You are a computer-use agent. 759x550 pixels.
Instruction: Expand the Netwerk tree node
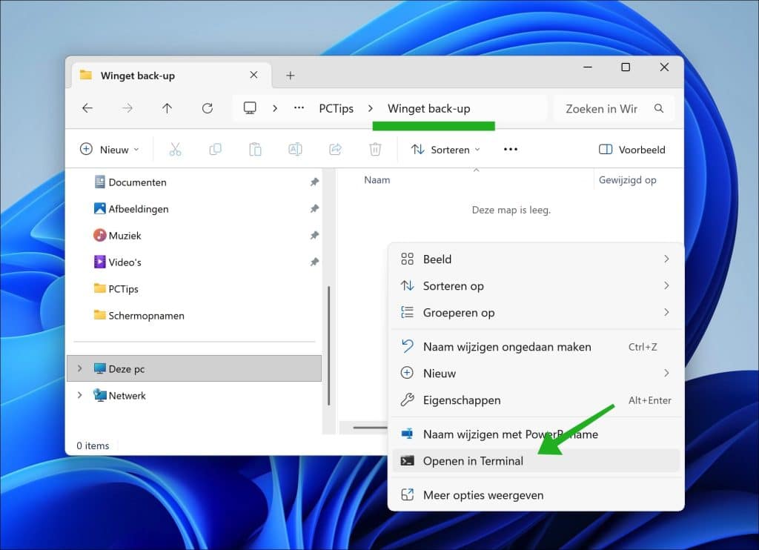click(80, 395)
